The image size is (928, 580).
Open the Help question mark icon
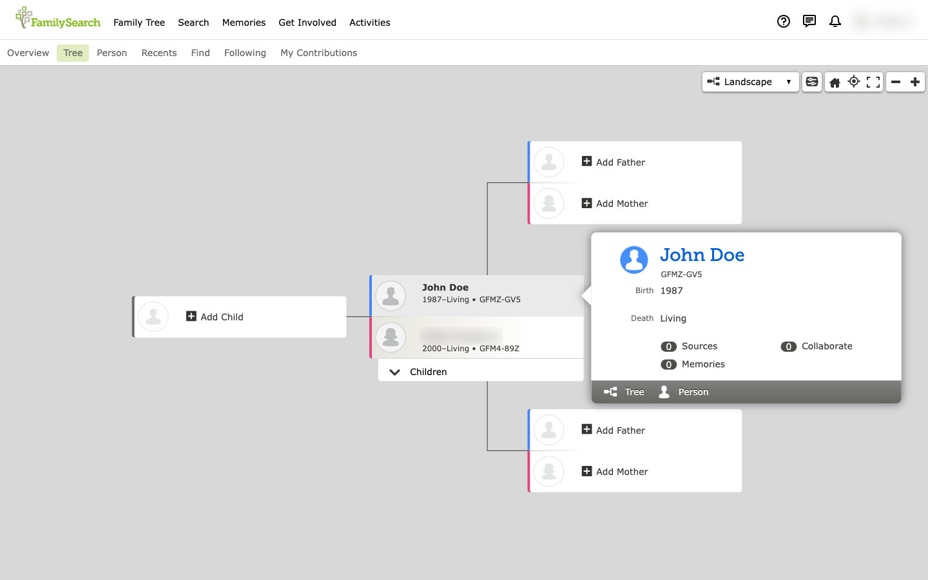(784, 21)
